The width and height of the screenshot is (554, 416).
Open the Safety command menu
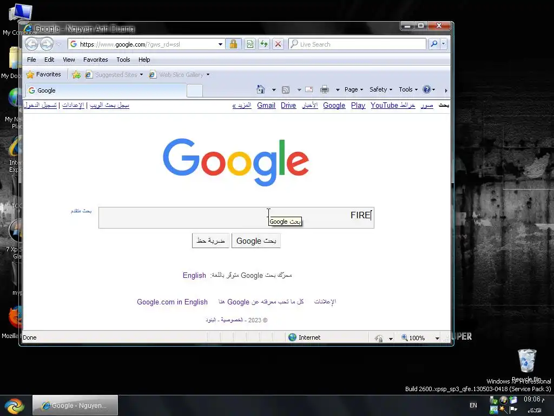tap(381, 89)
